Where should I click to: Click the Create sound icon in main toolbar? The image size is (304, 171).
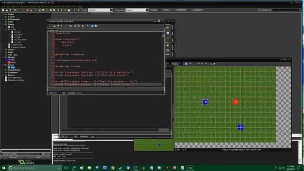39,10
